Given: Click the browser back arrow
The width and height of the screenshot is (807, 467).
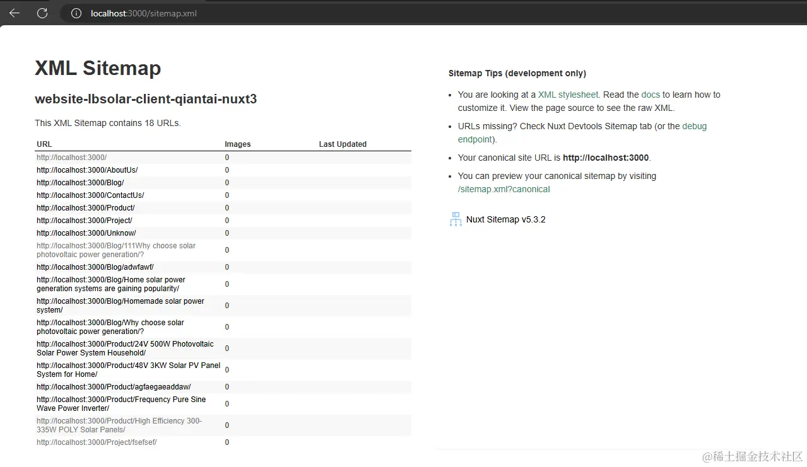Looking at the screenshot, I should coord(15,13).
